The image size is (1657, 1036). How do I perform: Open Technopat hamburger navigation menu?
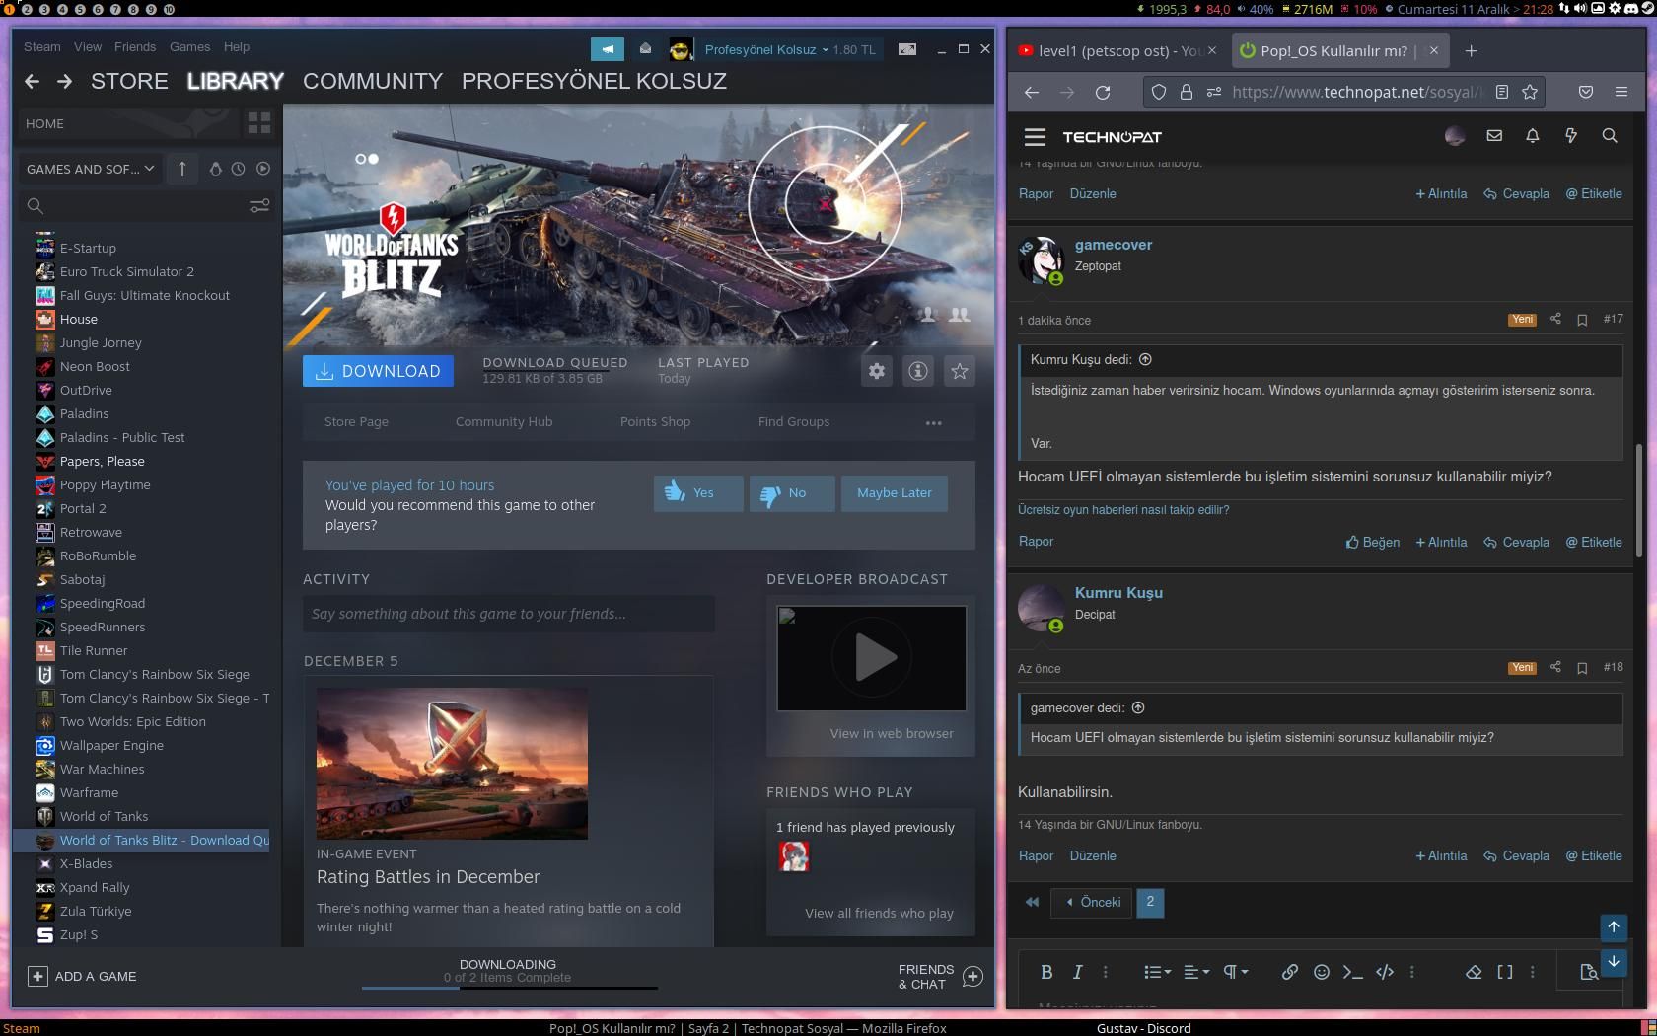(1035, 137)
